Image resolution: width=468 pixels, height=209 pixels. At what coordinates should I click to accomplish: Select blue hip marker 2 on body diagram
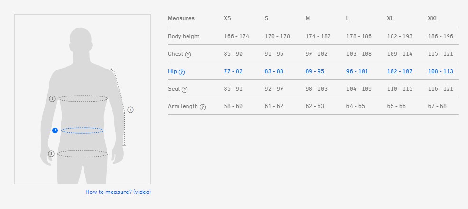55,131
